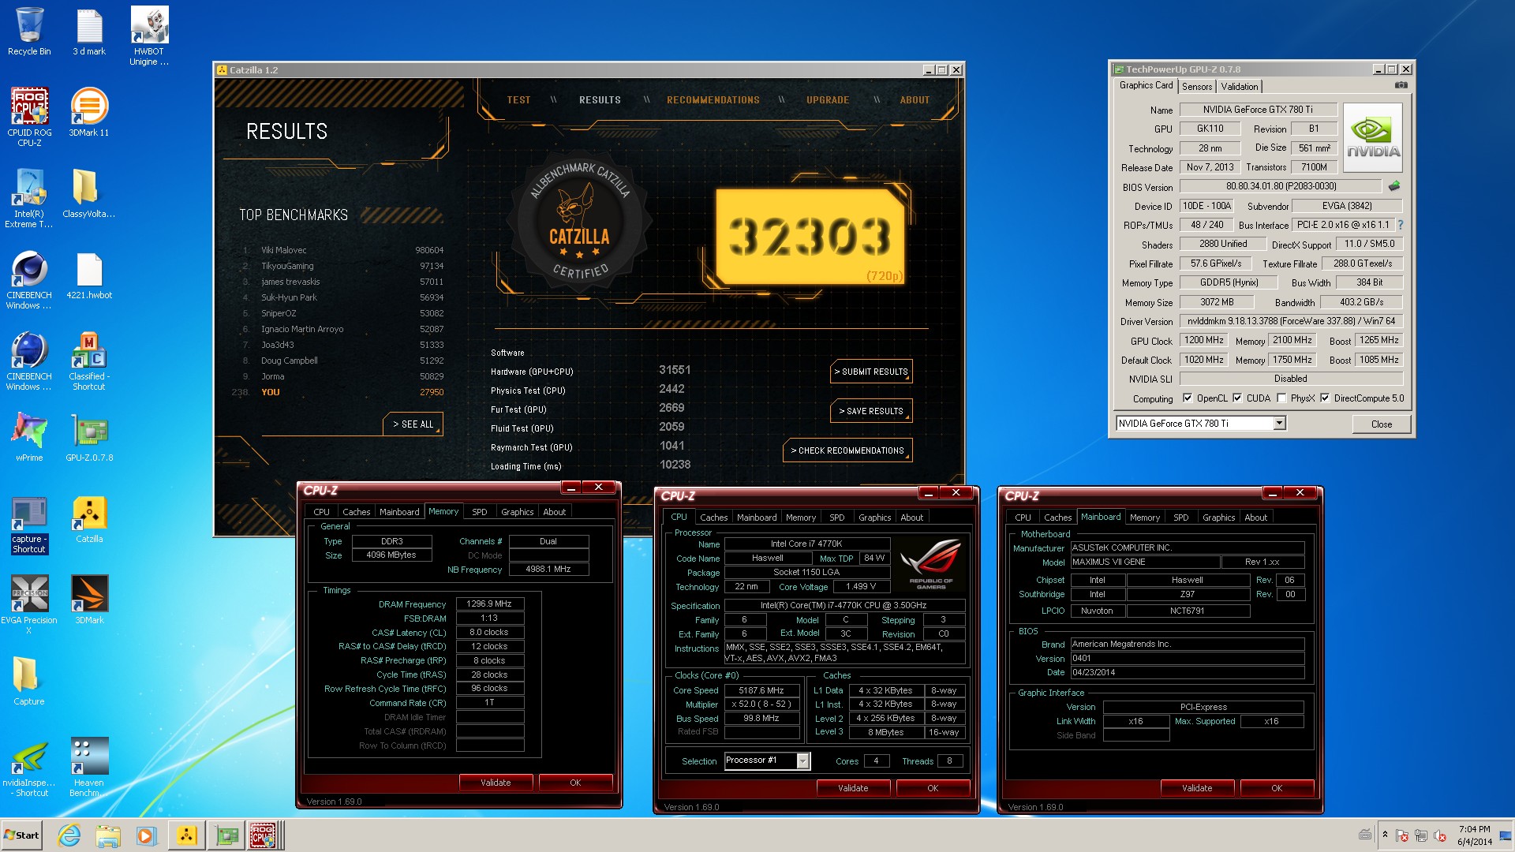Click the YOU row score 27950
The image size is (1515, 852).
click(432, 392)
